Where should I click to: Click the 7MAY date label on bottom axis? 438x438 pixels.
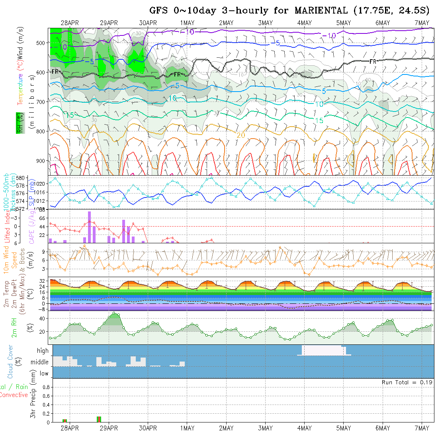[x=422, y=428]
